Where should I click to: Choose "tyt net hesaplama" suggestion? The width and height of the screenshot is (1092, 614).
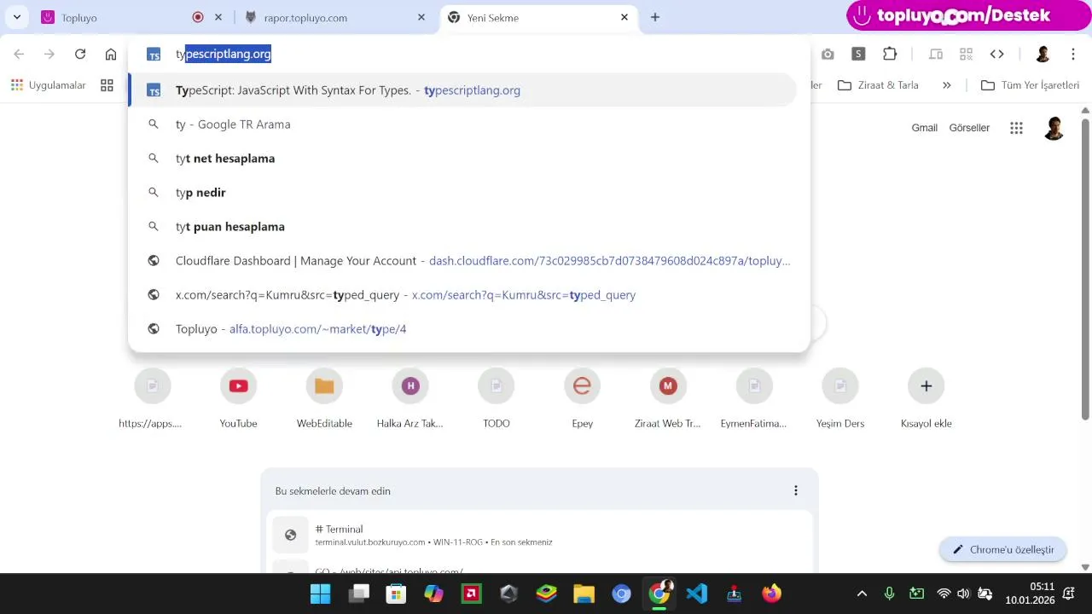[x=463, y=159]
